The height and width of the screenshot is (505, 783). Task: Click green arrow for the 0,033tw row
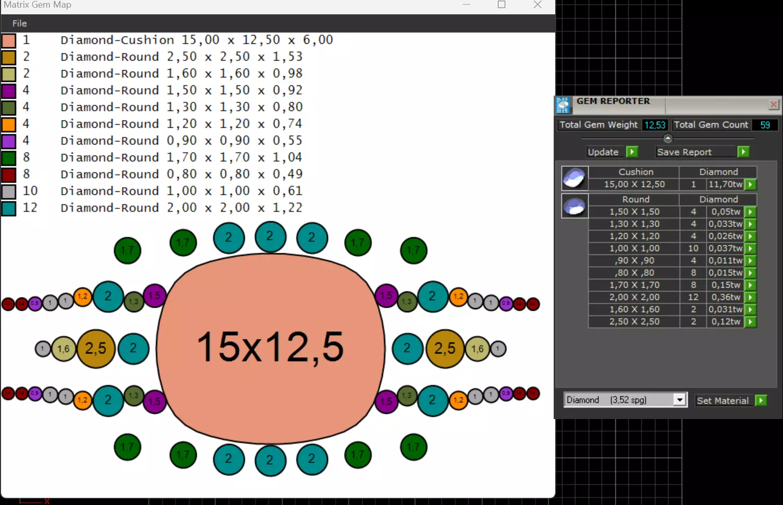(x=750, y=224)
